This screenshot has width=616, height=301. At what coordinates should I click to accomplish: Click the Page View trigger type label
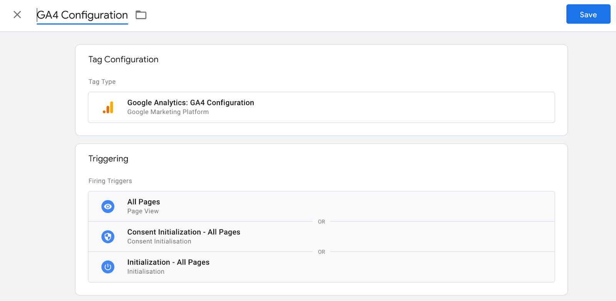coord(143,211)
